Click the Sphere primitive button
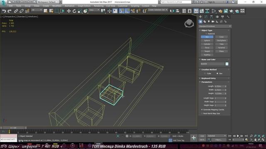The width and height of the screenshot is (266, 149). coord(207,41)
